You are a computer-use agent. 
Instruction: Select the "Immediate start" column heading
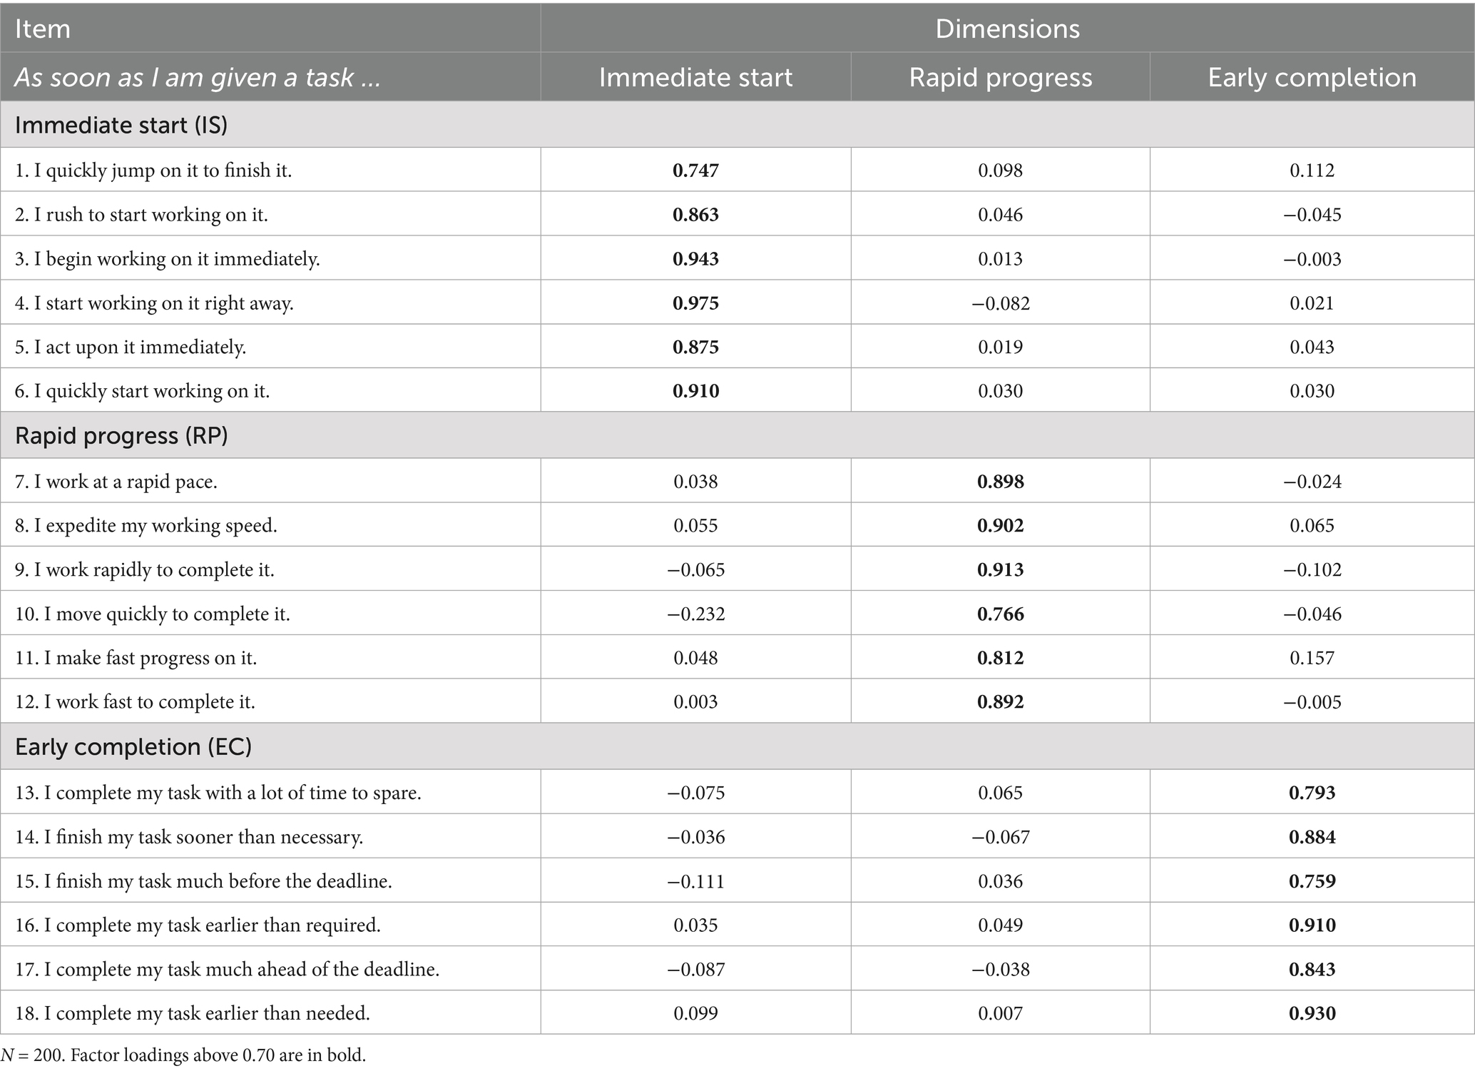click(x=695, y=77)
